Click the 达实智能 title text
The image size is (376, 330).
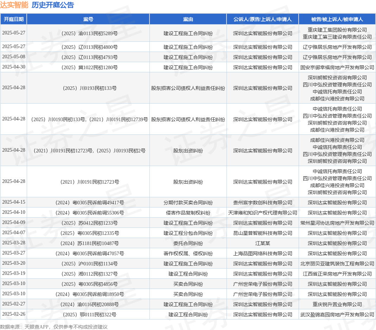[14, 5]
